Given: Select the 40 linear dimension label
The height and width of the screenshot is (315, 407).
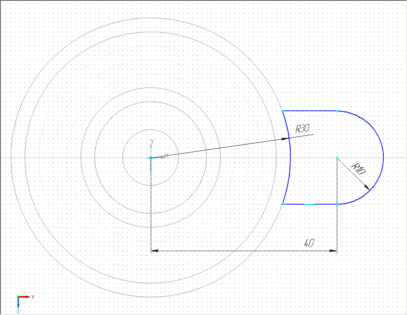Looking at the screenshot, I should (309, 243).
